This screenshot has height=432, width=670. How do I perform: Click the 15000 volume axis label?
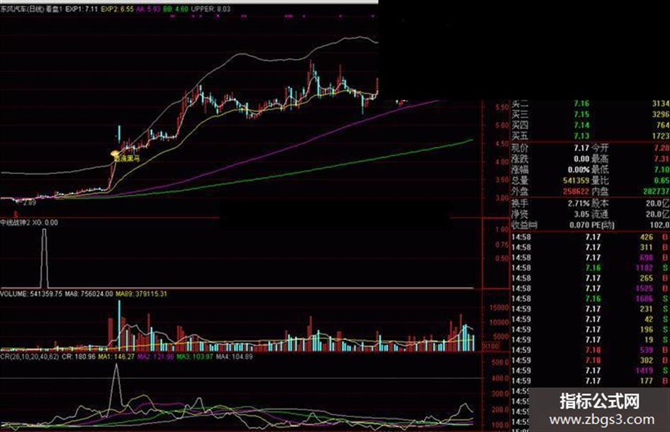[x=498, y=308]
